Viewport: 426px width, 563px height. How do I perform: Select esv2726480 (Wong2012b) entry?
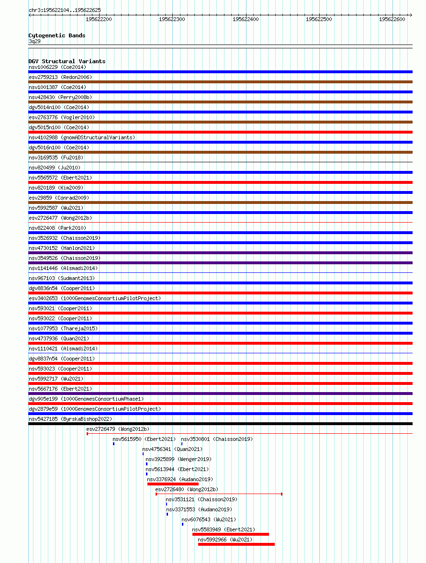click(x=187, y=489)
